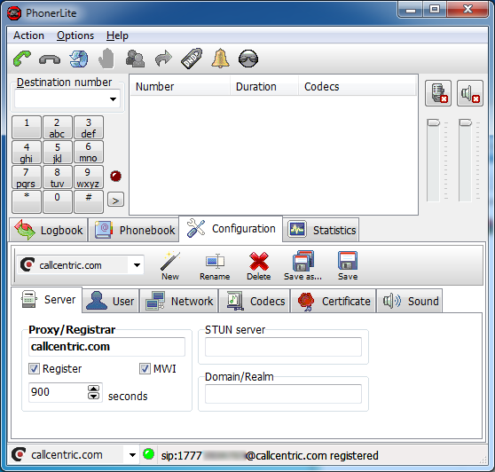Image resolution: width=495 pixels, height=472 pixels.
Task: Dial keypad digit 1
Action: (x=27, y=127)
